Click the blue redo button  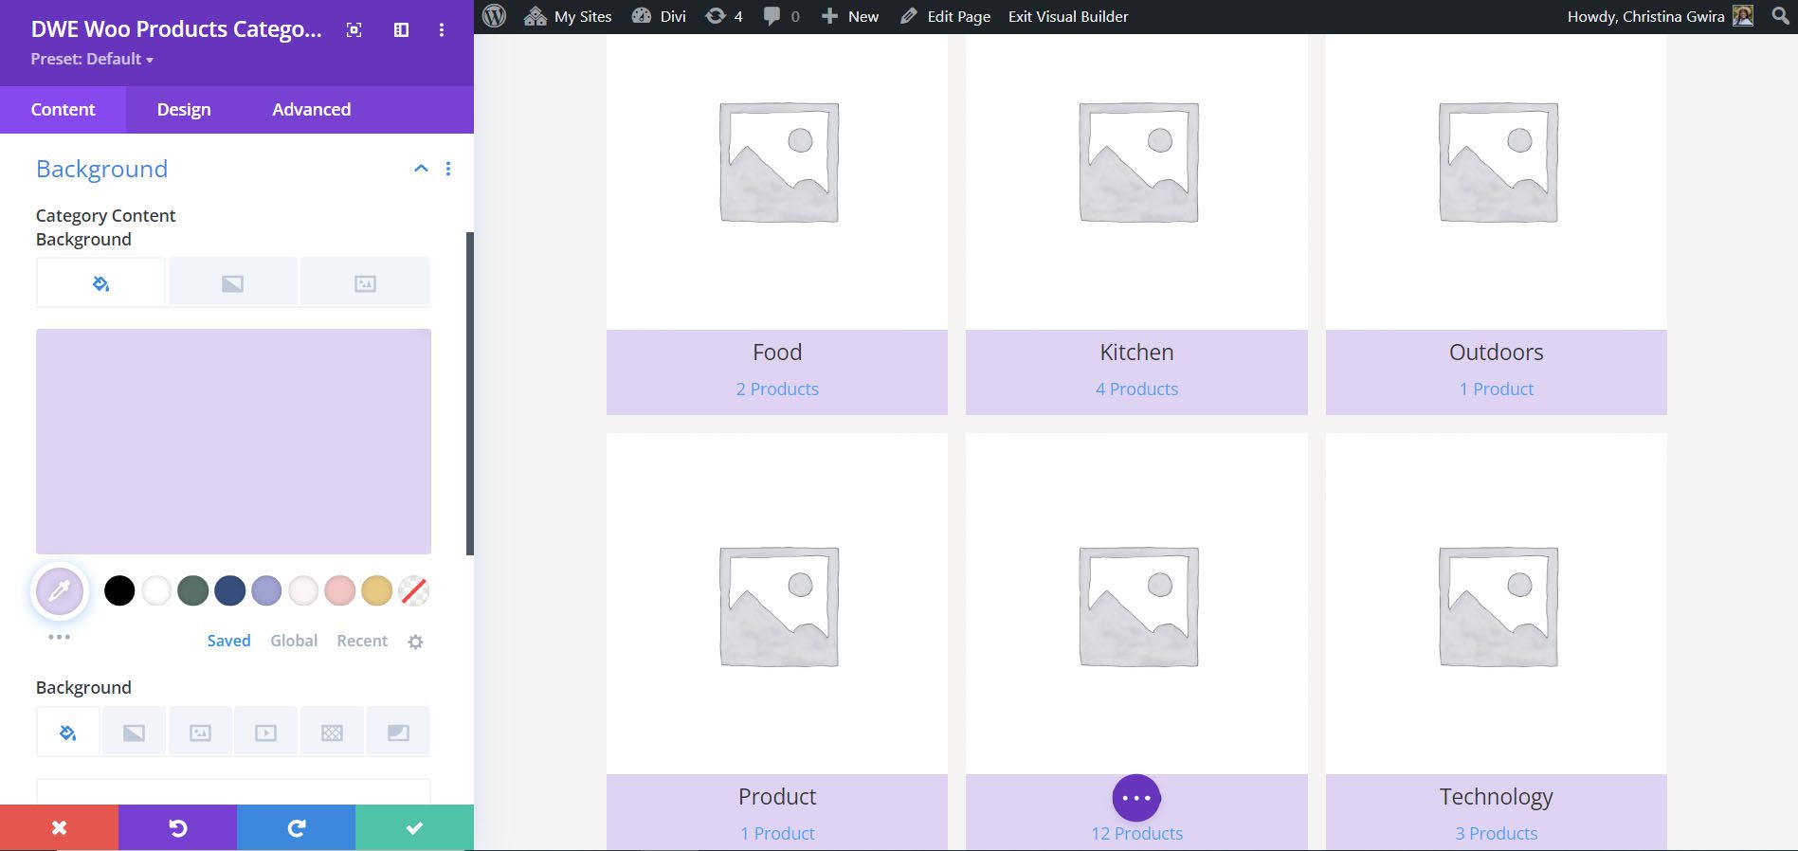pos(296,827)
